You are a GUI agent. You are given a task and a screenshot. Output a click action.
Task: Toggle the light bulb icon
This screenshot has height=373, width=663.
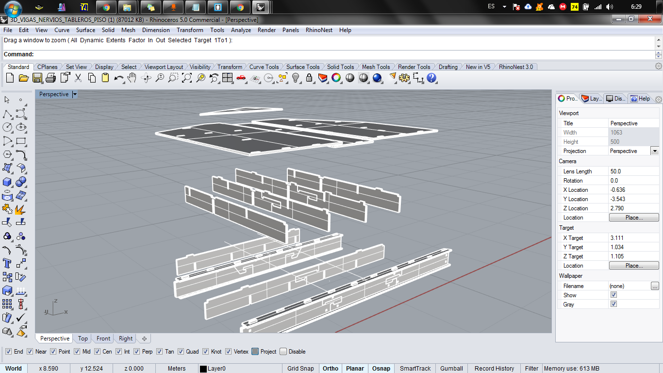296,78
